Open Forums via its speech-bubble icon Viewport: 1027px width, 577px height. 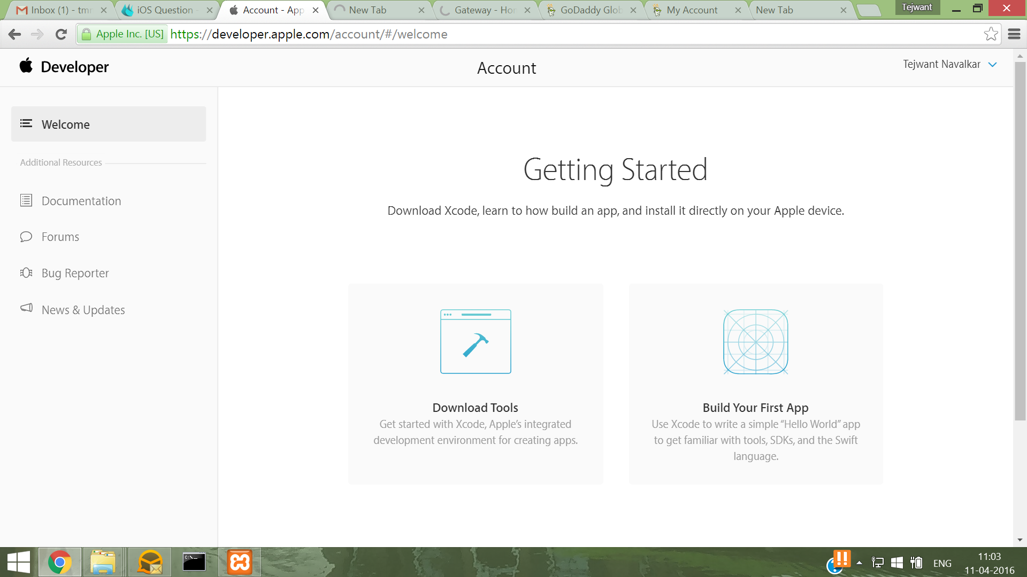coord(26,237)
